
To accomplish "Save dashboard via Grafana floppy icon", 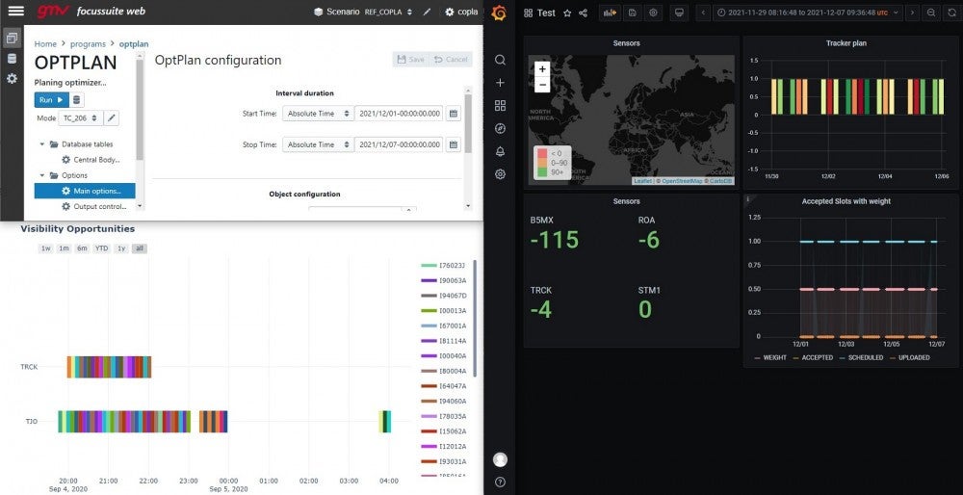I will coord(632,13).
